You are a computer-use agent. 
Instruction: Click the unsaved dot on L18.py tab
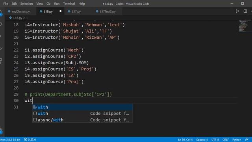(x=60, y=11)
